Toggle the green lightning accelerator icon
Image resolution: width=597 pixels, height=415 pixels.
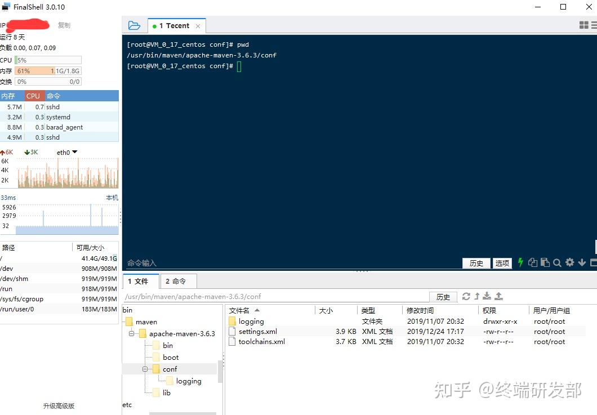coord(520,262)
